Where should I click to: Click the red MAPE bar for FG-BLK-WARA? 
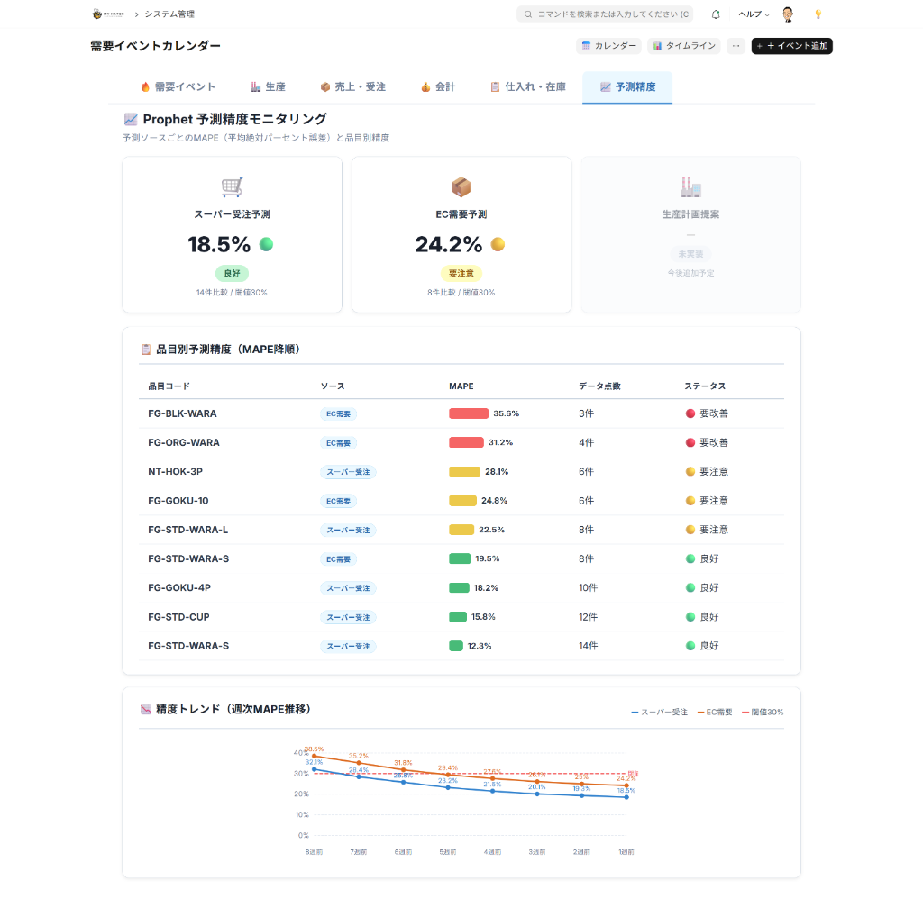[468, 413]
